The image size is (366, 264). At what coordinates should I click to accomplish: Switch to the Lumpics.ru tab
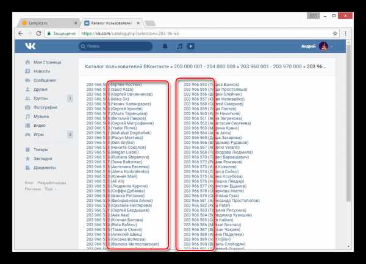pyautogui.click(x=48, y=23)
